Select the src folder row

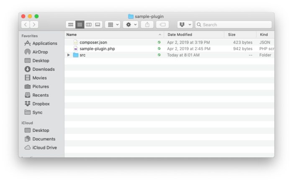(x=169, y=55)
